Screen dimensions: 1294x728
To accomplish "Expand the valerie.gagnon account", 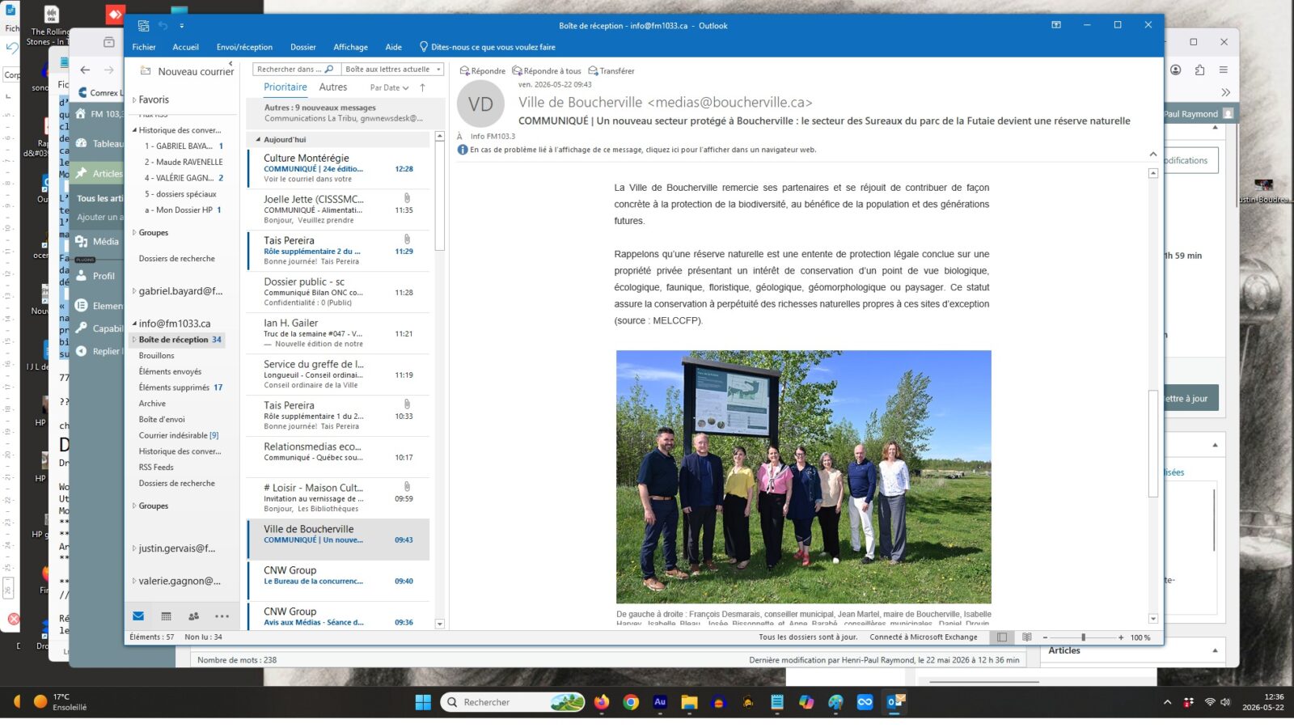I will click(x=134, y=581).
